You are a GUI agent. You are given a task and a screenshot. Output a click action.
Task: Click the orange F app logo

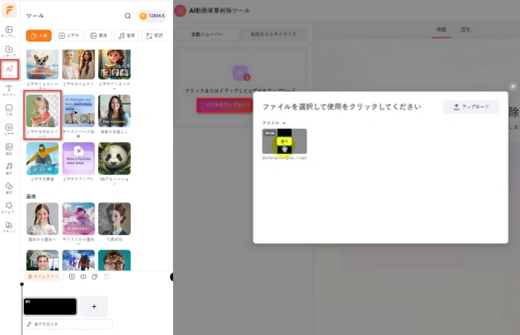pos(9,10)
